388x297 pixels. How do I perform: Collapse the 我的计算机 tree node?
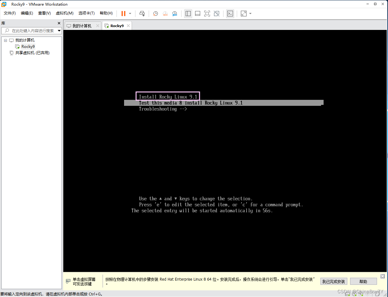tap(5, 40)
